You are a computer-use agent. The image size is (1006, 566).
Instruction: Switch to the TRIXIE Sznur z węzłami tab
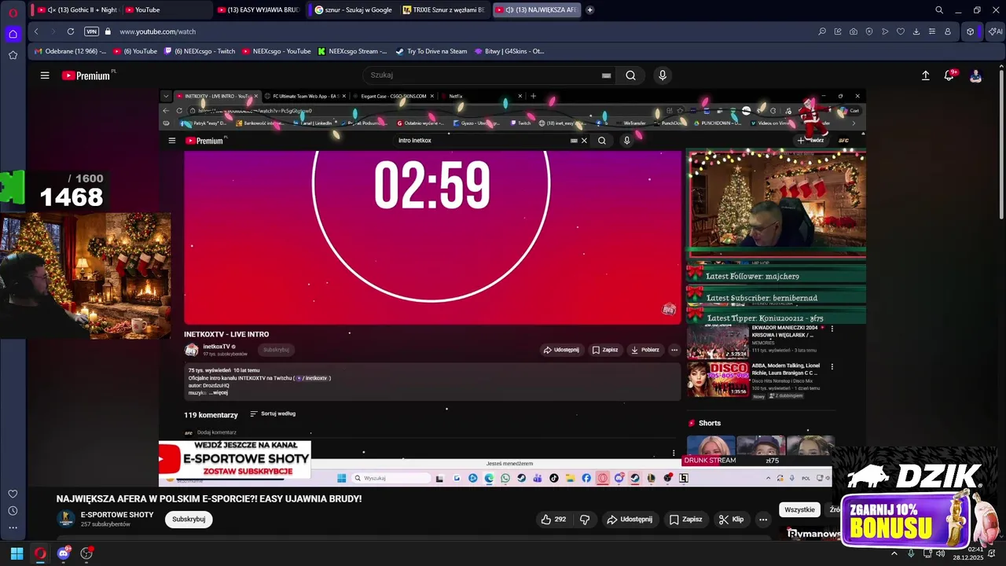tap(444, 10)
